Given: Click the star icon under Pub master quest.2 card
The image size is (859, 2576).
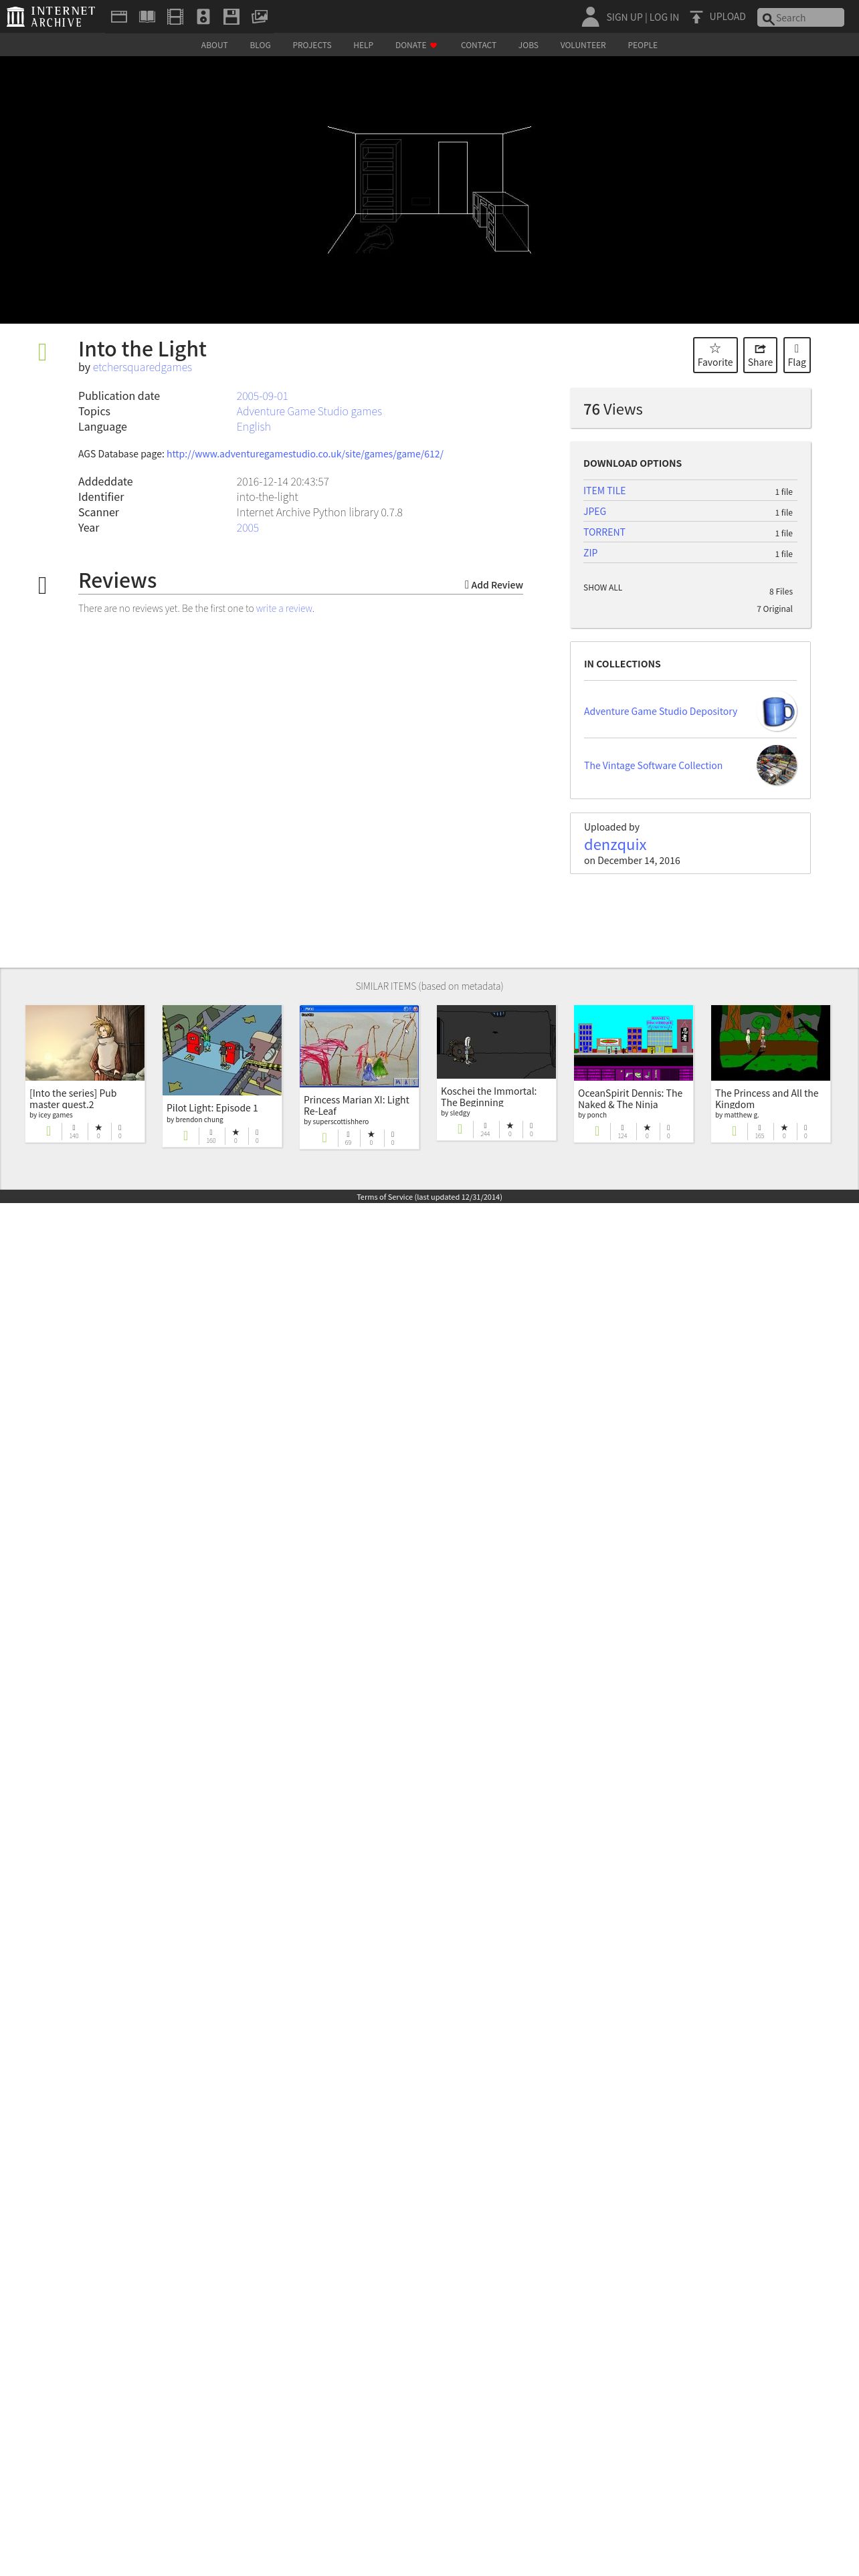Looking at the screenshot, I should click(x=98, y=1127).
